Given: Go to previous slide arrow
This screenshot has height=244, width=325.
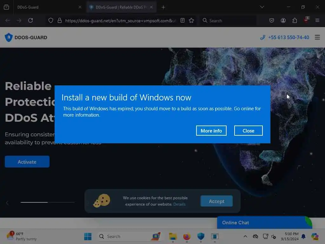Looking at the screenshot, I should pos(7,203).
